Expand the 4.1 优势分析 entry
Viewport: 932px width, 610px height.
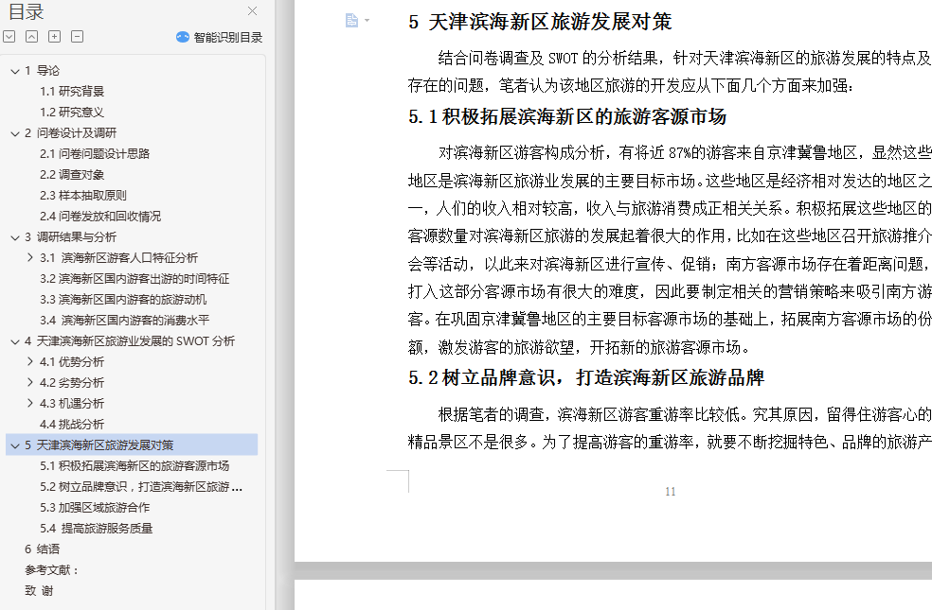tap(30, 361)
